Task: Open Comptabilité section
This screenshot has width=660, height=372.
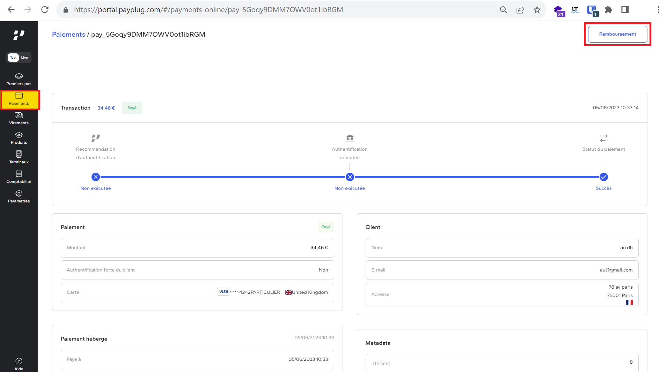Action: pyautogui.click(x=19, y=177)
